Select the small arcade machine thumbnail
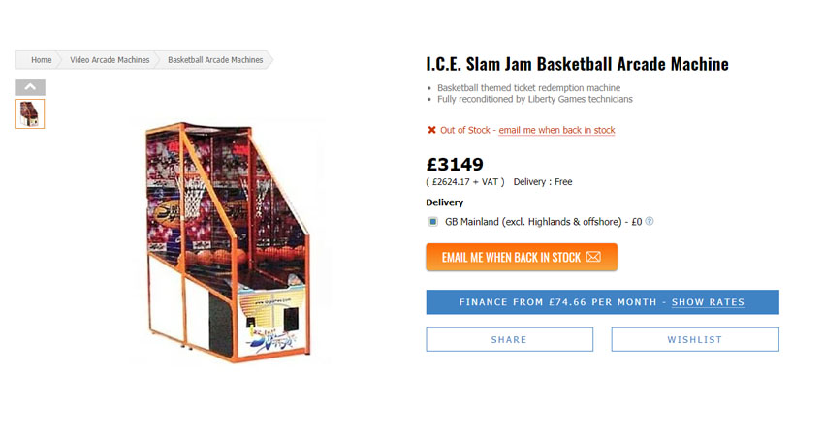This screenshot has width=824, height=436. (30, 113)
